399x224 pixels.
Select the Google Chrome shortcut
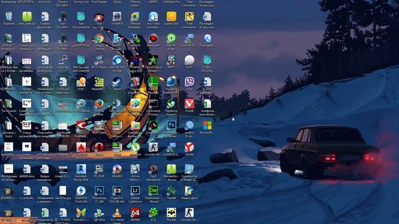click(99, 39)
